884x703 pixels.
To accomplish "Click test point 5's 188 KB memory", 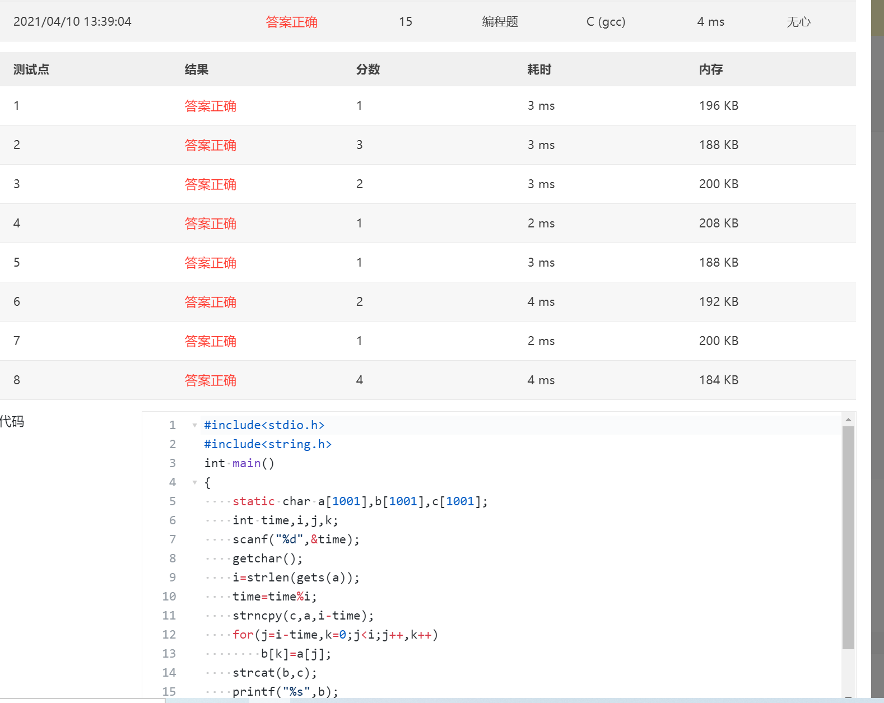I will pos(719,263).
